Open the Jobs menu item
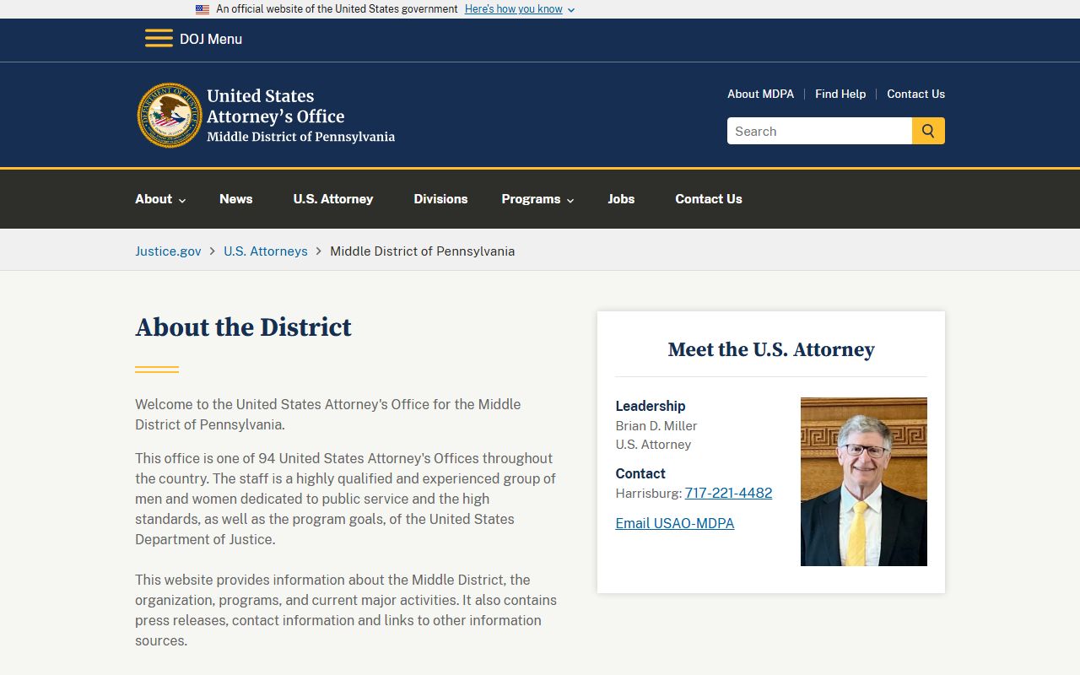The height and width of the screenshot is (675, 1080). click(621, 199)
